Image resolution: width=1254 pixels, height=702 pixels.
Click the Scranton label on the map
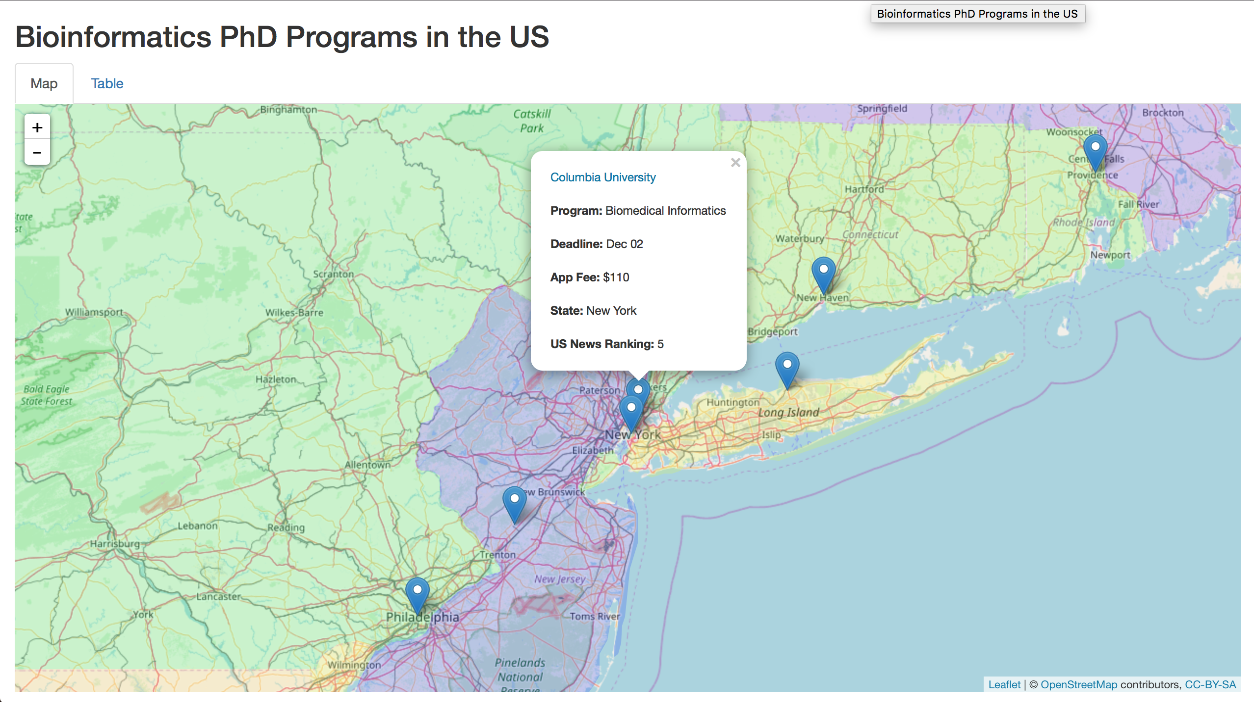[x=333, y=274]
